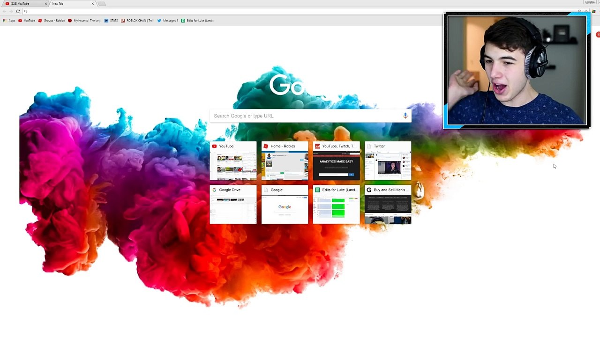This screenshot has width=600, height=337.
Task: Open the Twitter Messages 1 bookmark
Action: (x=168, y=21)
